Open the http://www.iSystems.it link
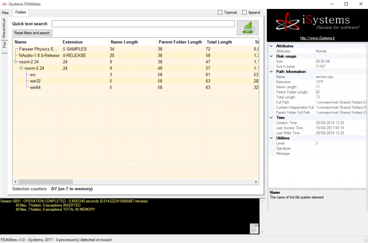368x243 pixels. pos(317,38)
